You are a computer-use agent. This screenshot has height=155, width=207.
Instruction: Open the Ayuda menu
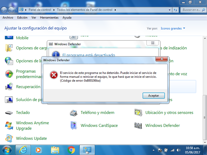(x=67, y=18)
